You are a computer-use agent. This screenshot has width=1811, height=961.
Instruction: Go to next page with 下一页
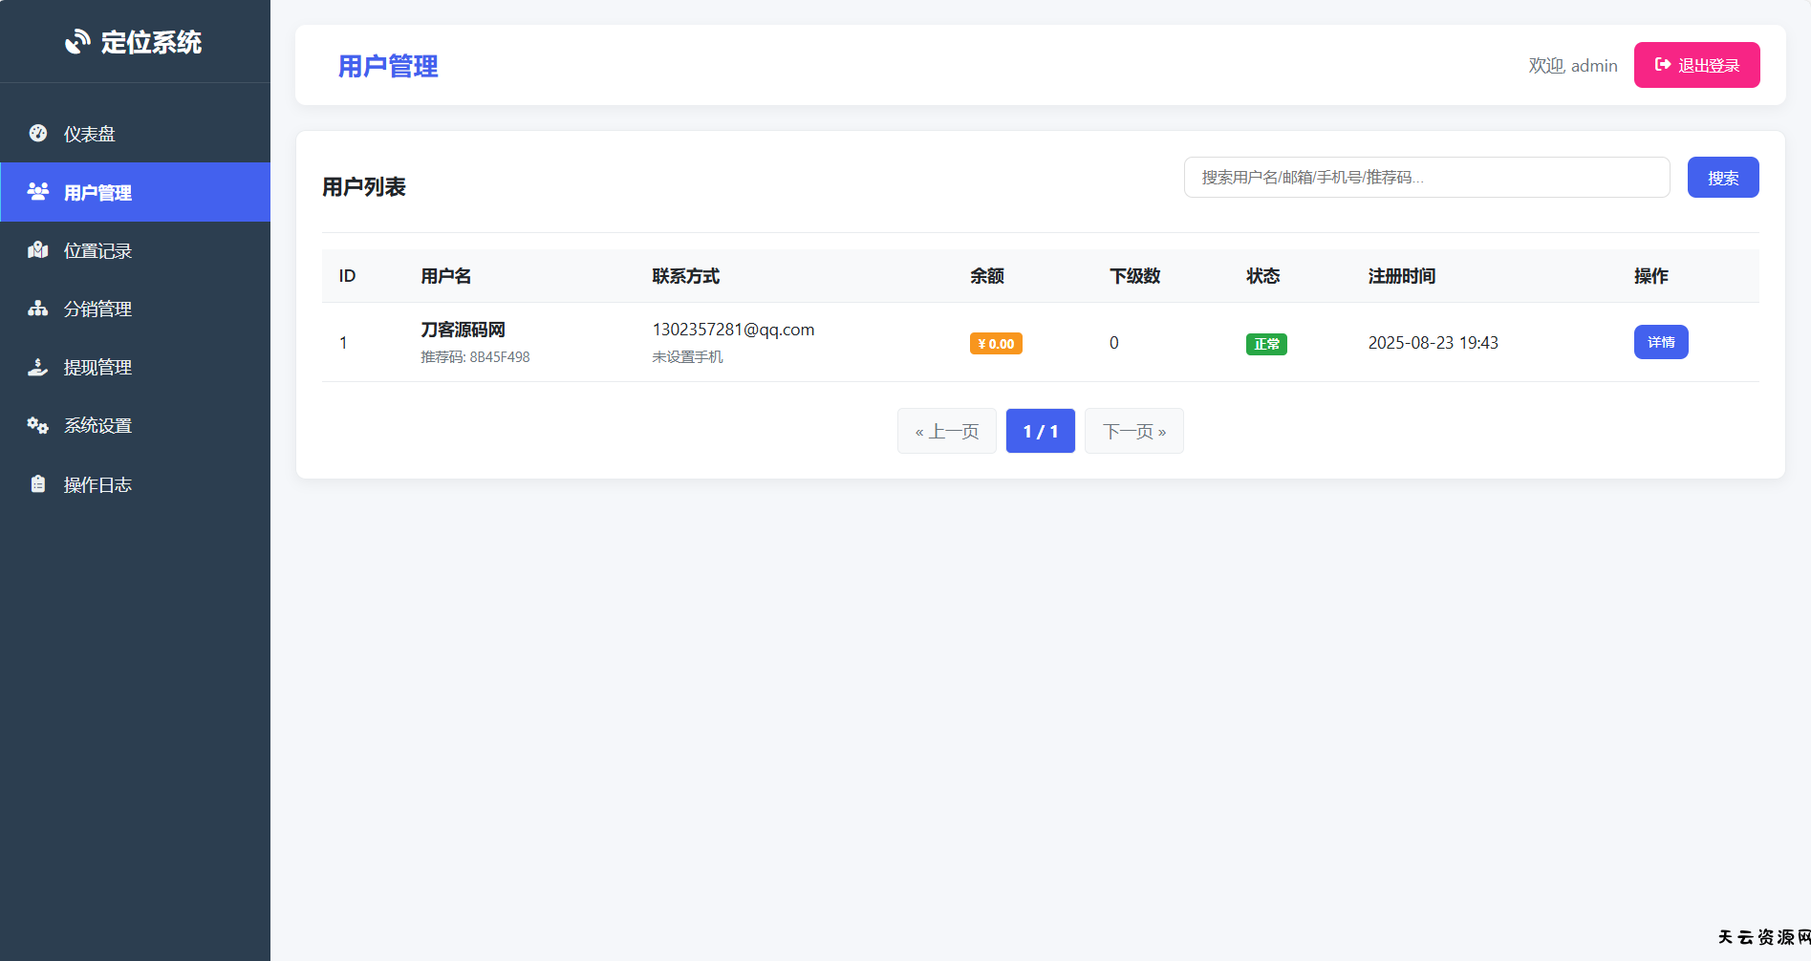click(1133, 431)
